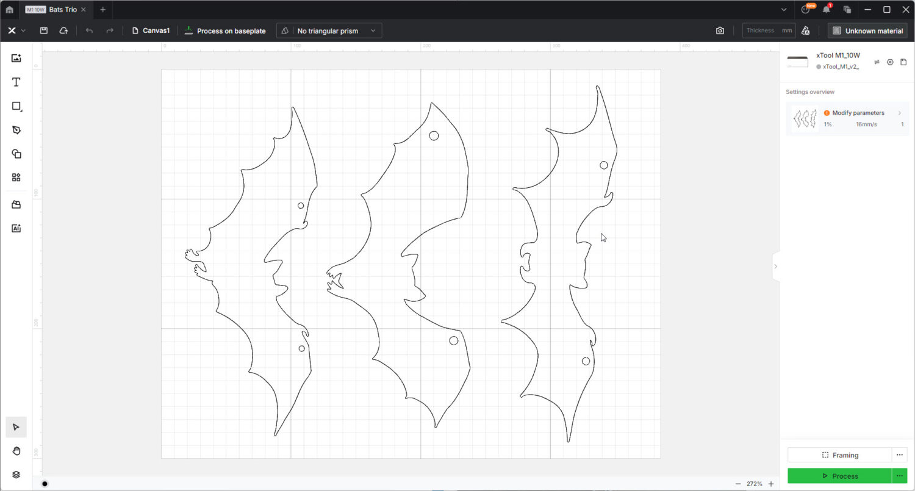
Task: Activate the Selection arrow tool
Action: (16, 427)
